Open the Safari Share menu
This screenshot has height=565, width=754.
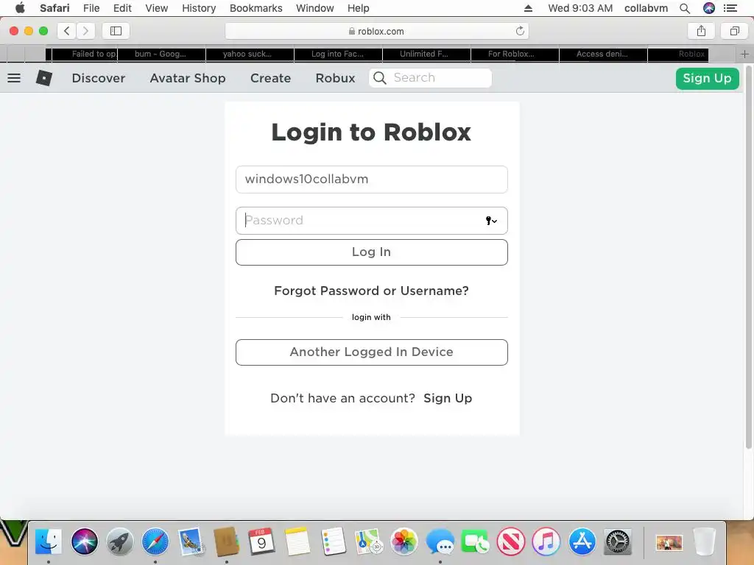701,31
